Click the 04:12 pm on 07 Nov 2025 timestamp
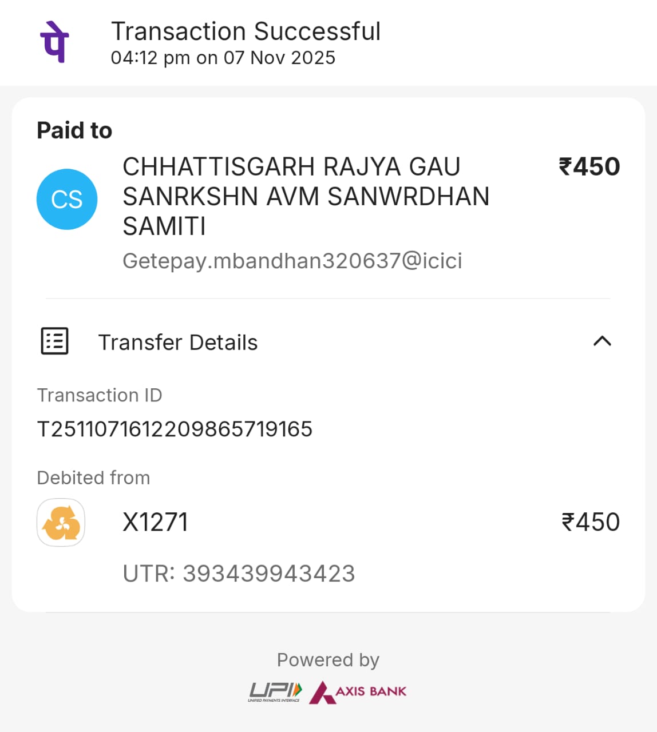The image size is (657, 732). (x=223, y=58)
